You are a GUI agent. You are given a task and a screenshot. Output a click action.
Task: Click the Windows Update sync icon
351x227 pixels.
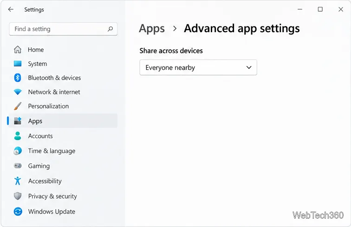18,211
